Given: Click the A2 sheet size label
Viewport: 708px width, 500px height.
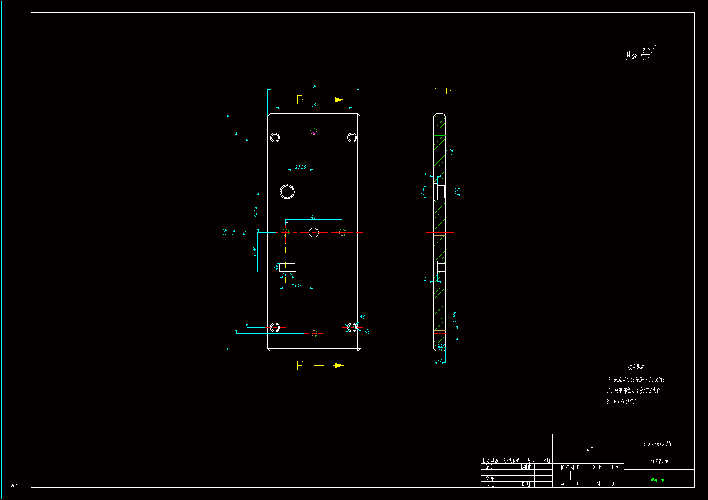Looking at the screenshot, I should tap(14, 485).
